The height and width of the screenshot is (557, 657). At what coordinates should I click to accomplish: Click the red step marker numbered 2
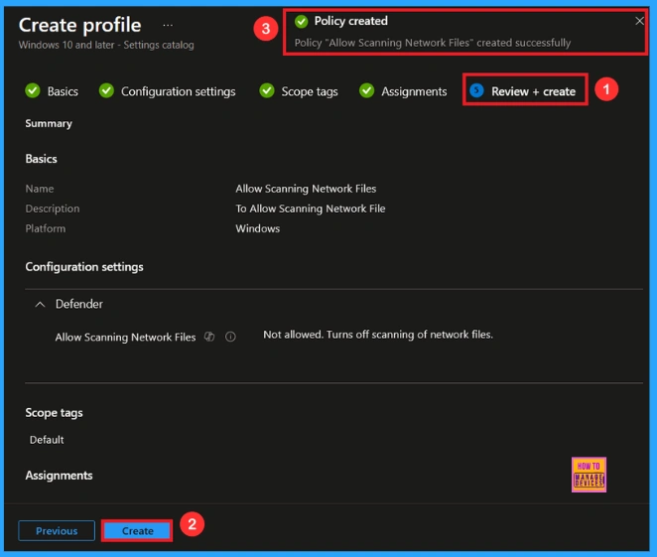193,525
